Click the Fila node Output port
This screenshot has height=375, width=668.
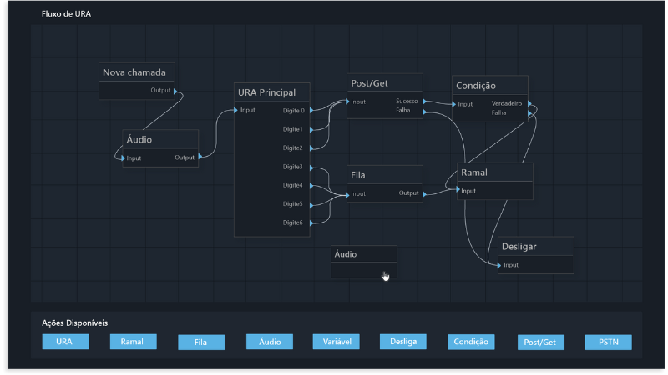click(x=424, y=193)
